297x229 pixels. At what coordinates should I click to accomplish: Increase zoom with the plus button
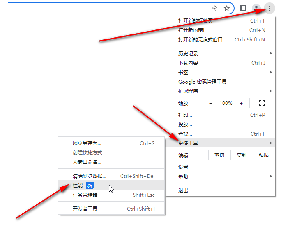241,103
